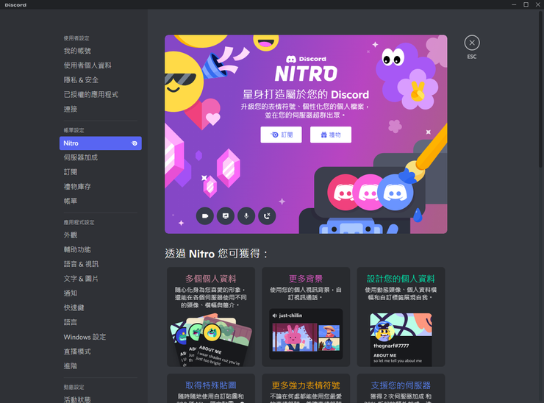The height and width of the screenshot is (403, 544).
Task: Click the camera icon in Nitro banner
Action: click(205, 215)
